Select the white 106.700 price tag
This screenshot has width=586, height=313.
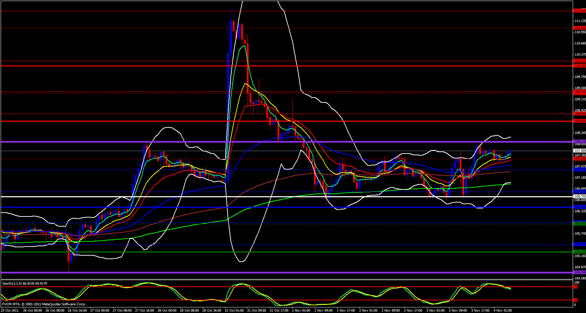[x=580, y=197]
